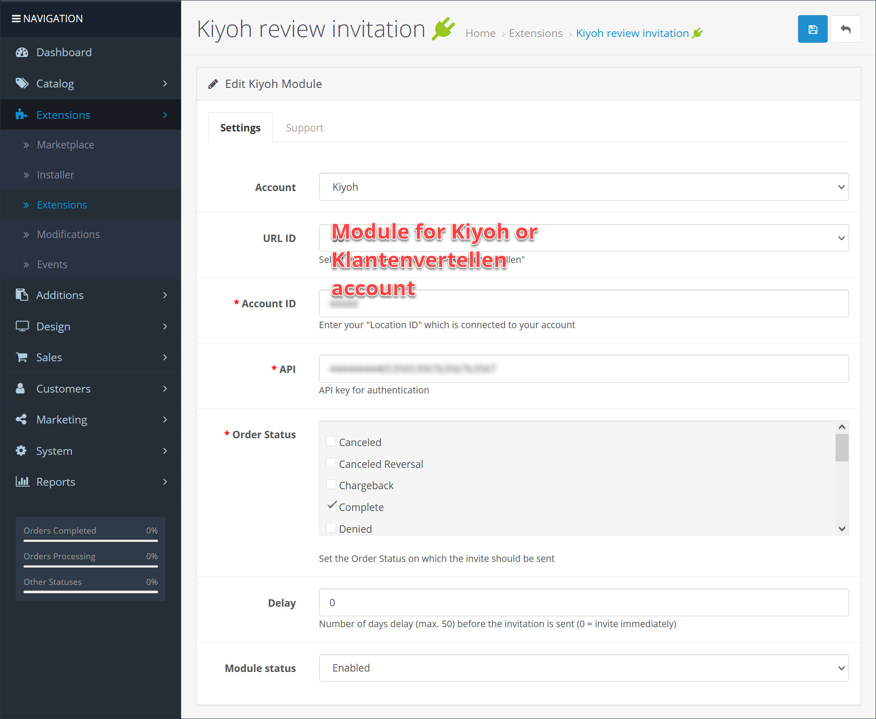Expand the Customers menu chevron
The width and height of the screenshot is (876, 719).
pos(165,388)
